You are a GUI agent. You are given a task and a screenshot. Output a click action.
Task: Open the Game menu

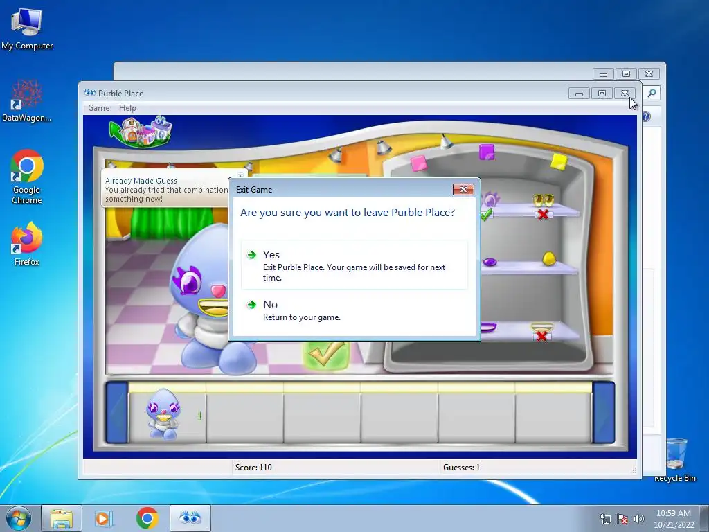point(98,108)
